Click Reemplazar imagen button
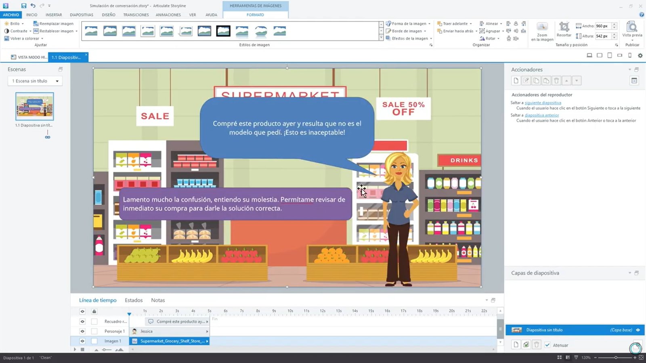The image size is (646, 363). pos(53,24)
